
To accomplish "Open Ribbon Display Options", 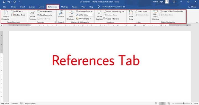I will click(x=174, y=2).
